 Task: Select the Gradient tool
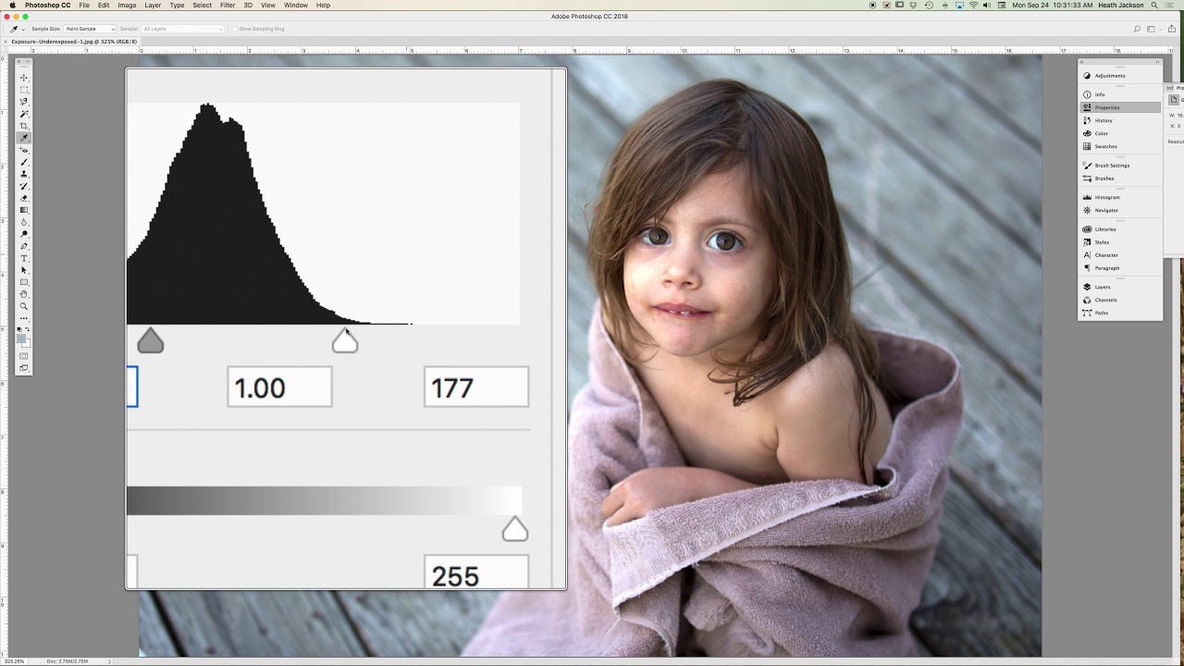24,210
